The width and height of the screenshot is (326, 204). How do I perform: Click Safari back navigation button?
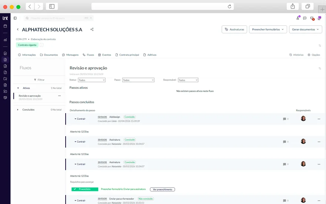[30, 6]
